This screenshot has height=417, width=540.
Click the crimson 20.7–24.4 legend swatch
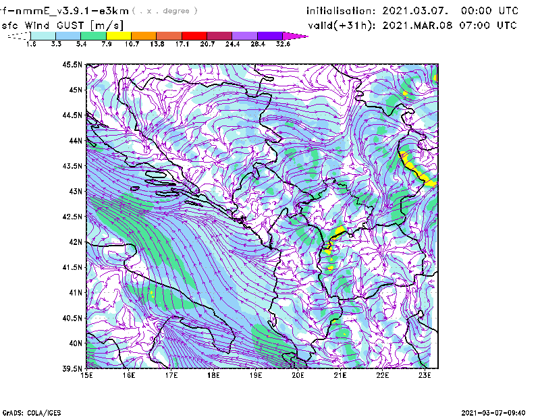pyautogui.click(x=219, y=36)
